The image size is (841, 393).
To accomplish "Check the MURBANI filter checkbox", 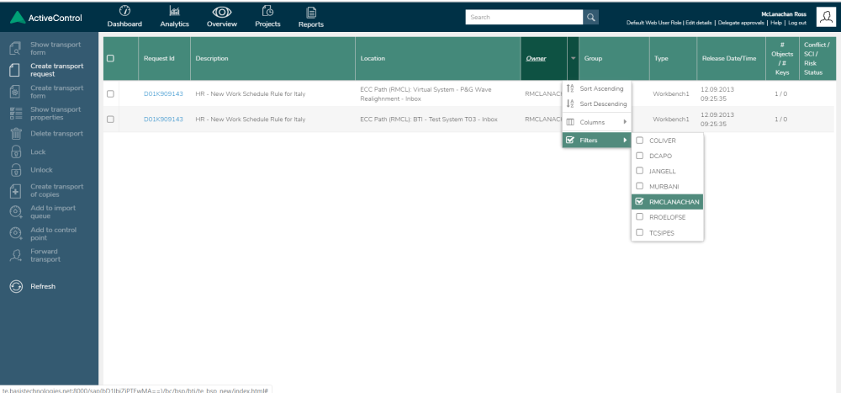I will pyautogui.click(x=639, y=186).
